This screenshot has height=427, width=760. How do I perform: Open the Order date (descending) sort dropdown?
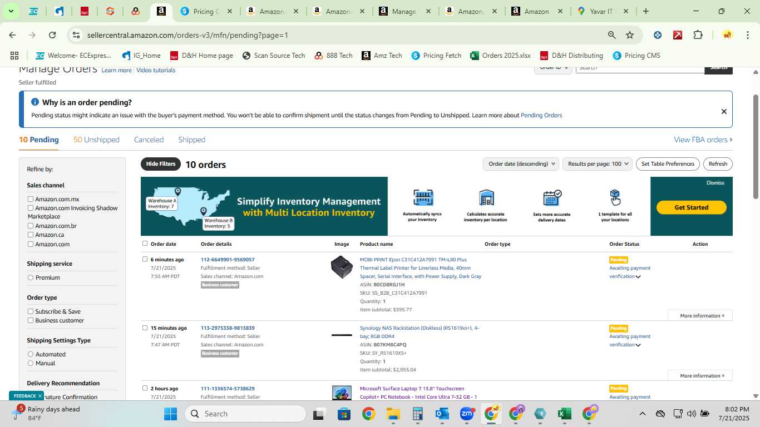click(x=521, y=164)
